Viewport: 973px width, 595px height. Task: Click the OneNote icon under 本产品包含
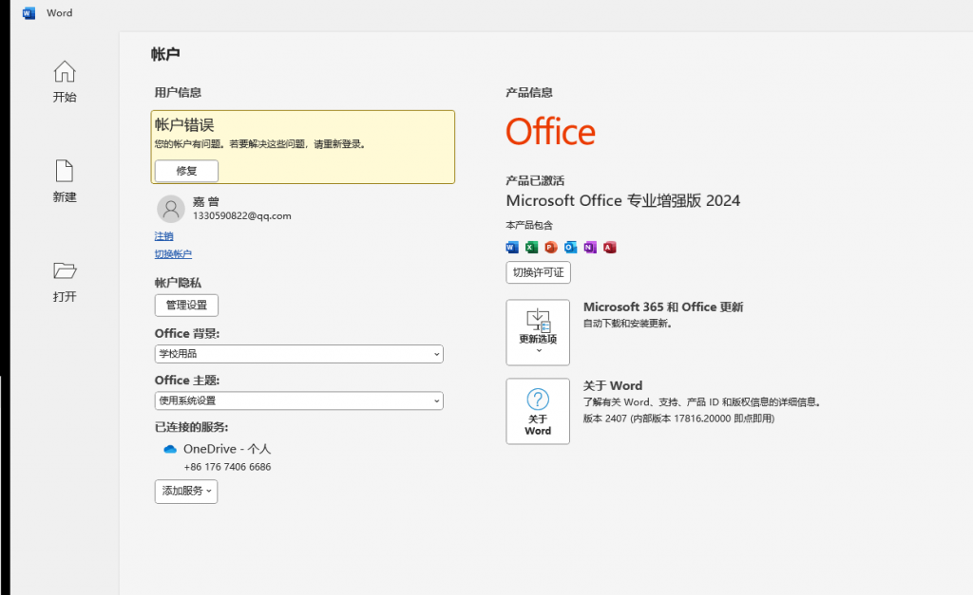(x=590, y=248)
